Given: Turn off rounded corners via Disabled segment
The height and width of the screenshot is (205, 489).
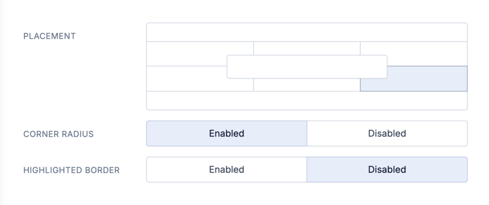Looking at the screenshot, I should pyautogui.click(x=387, y=134).
